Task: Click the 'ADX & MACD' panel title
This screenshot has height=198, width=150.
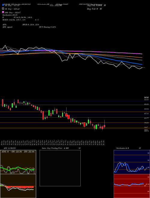Action: [10, 148]
